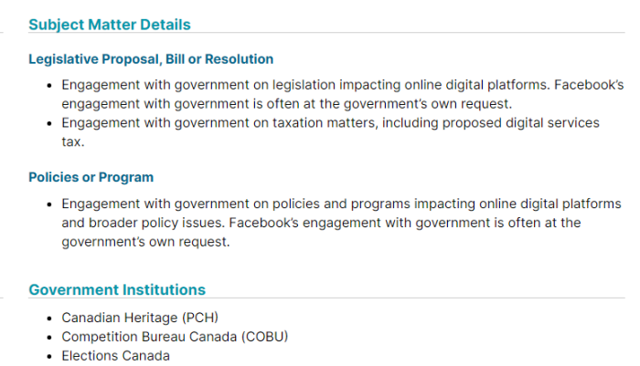
Task: Select the Competition Bureau Canada (COBU) item
Action: point(175,337)
